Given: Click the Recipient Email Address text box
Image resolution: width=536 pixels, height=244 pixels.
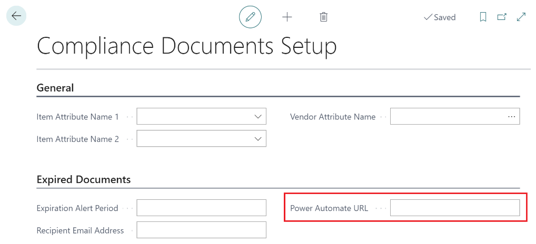Looking at the screenshot, I should pyautogui.click(x=201, y=230).
